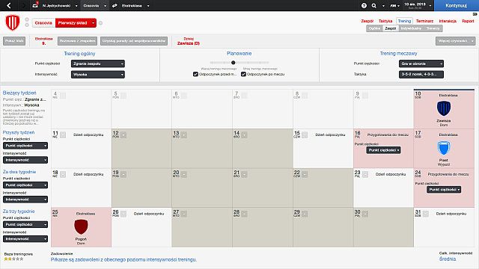The width and height of the screenshot is (479, 269).
Task: Click the Rozmowa z zespołem button
Action: point(78,41)
